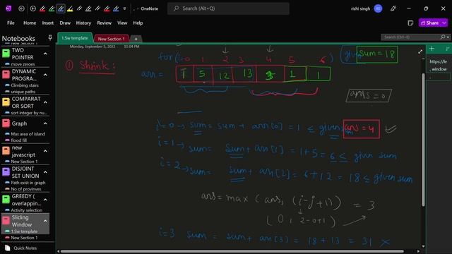Open the pen mode icon near the account avatar

[393, 8]
